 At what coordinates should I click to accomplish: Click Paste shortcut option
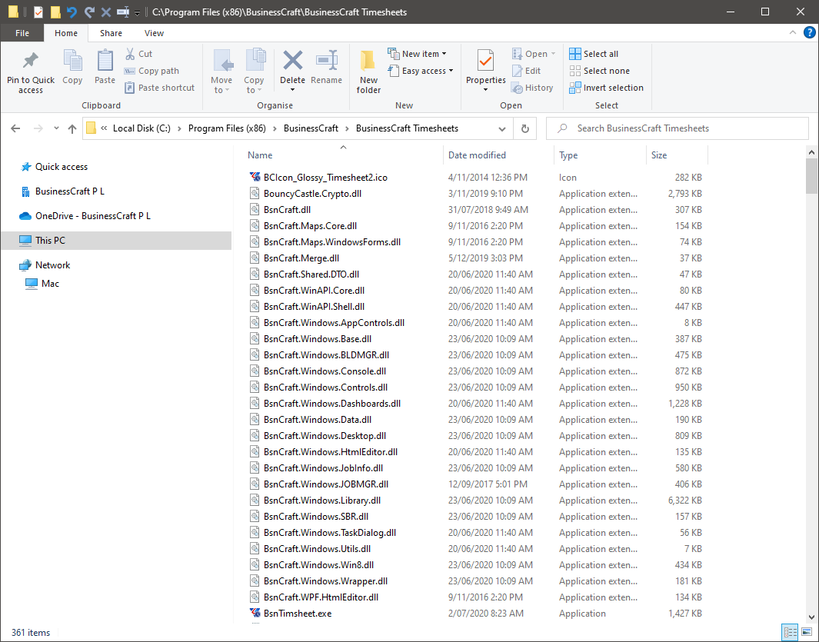point(160,88)
